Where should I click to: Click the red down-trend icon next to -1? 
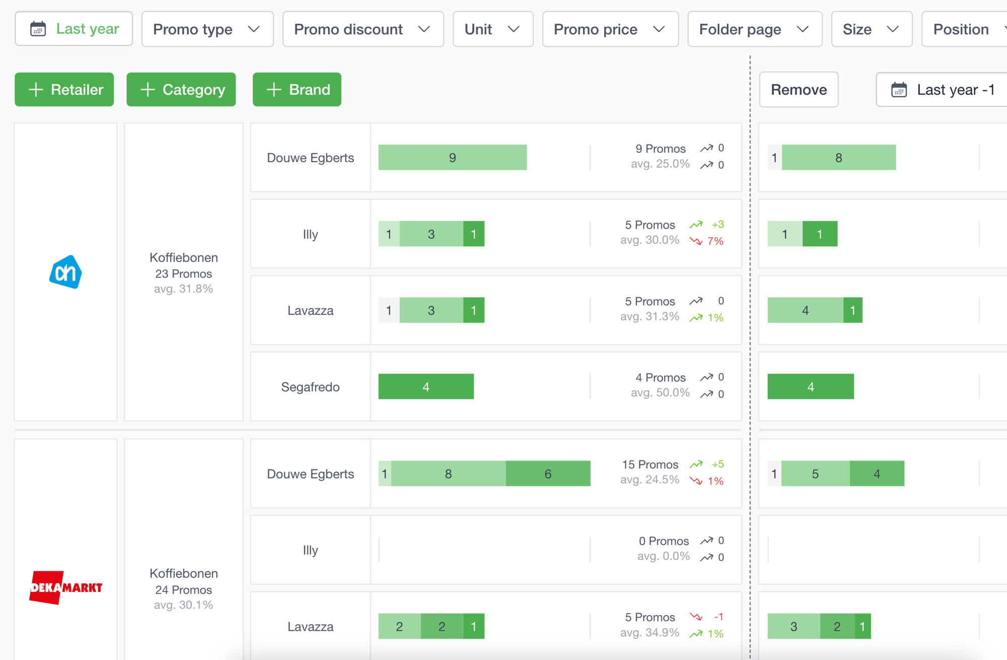(696, 617)
